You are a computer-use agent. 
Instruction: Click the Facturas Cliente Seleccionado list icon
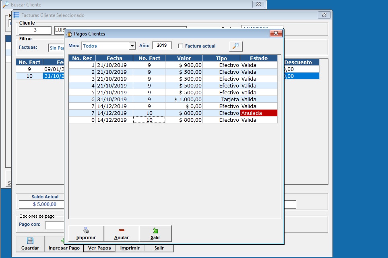coord(17,15)
